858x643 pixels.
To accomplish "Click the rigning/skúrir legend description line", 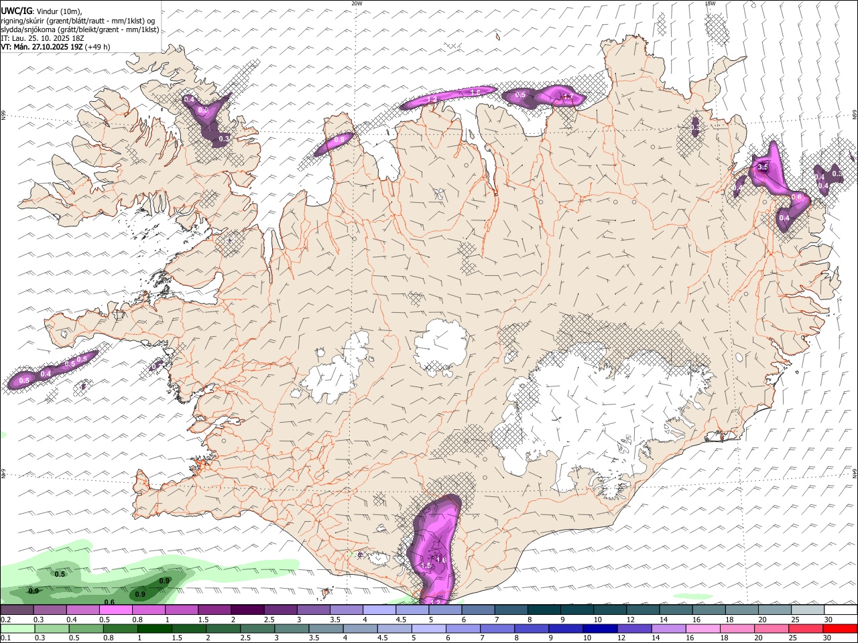I will pos(78,21).
